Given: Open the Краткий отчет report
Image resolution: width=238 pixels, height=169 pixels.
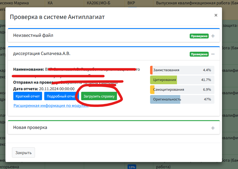Looking at the screenshot, I should pos(28,96).
